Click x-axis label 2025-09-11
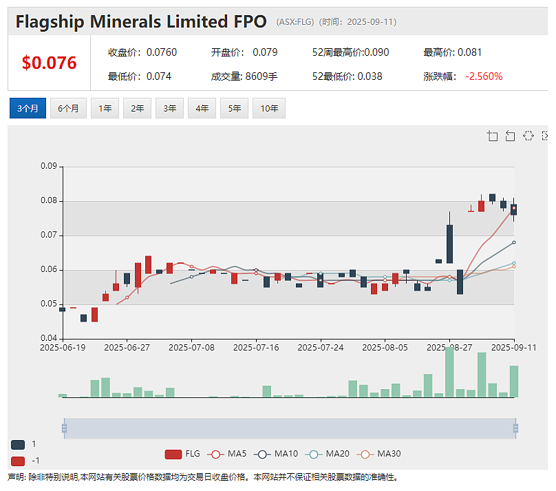556x491 pixels. (x=514, y=348)
